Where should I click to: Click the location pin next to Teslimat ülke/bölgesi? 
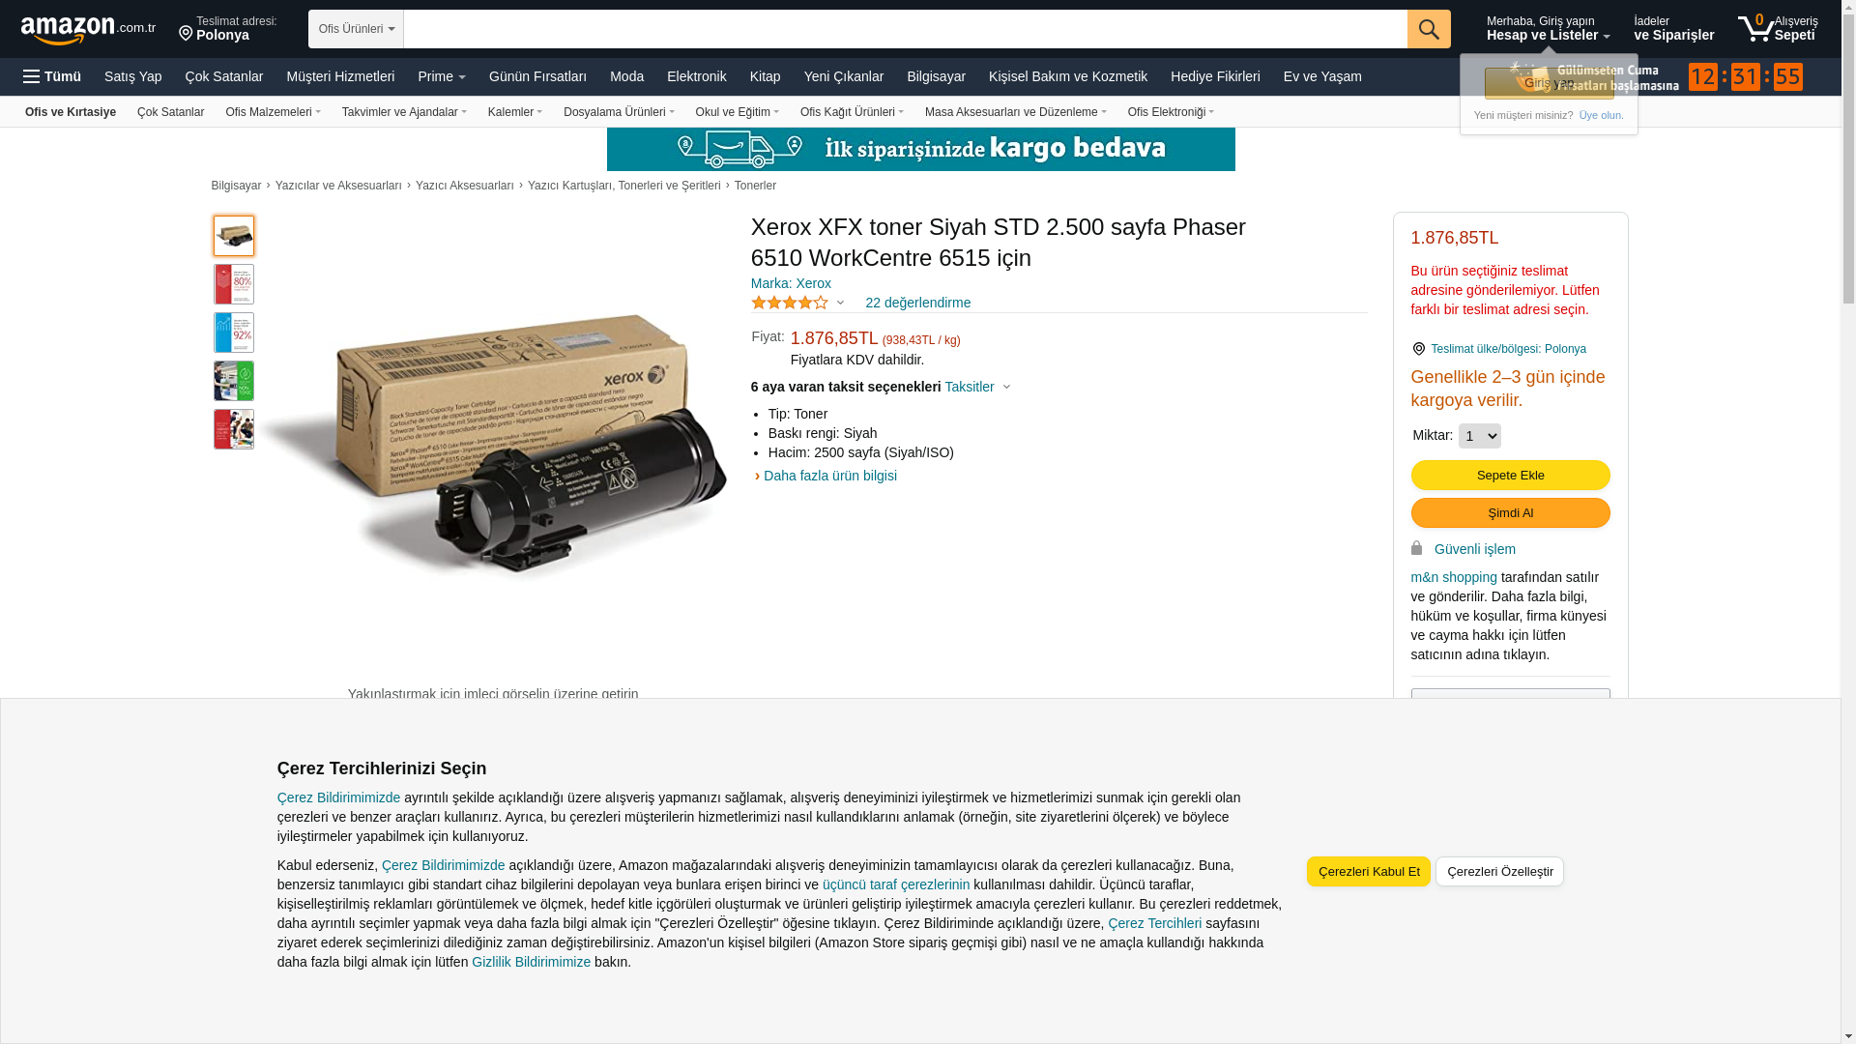coord(1418,349)
